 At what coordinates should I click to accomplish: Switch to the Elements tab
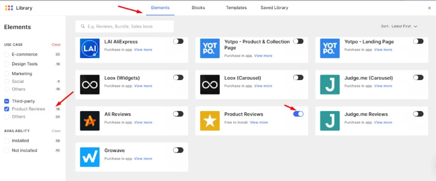pos(160,8)
